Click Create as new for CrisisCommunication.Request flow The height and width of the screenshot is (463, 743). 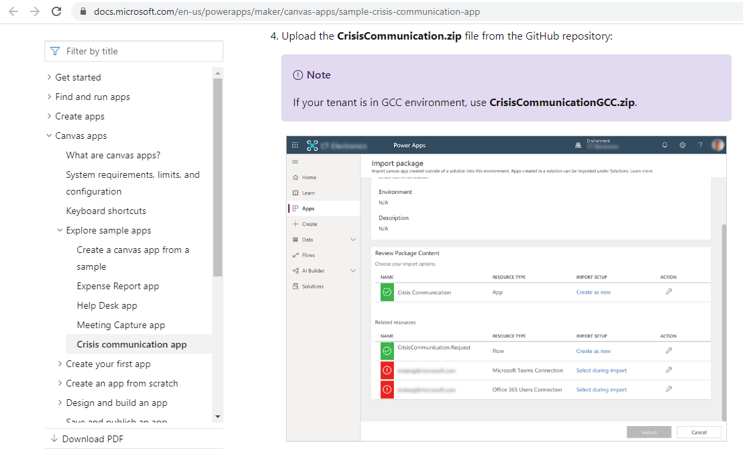(x=593, y=350)
